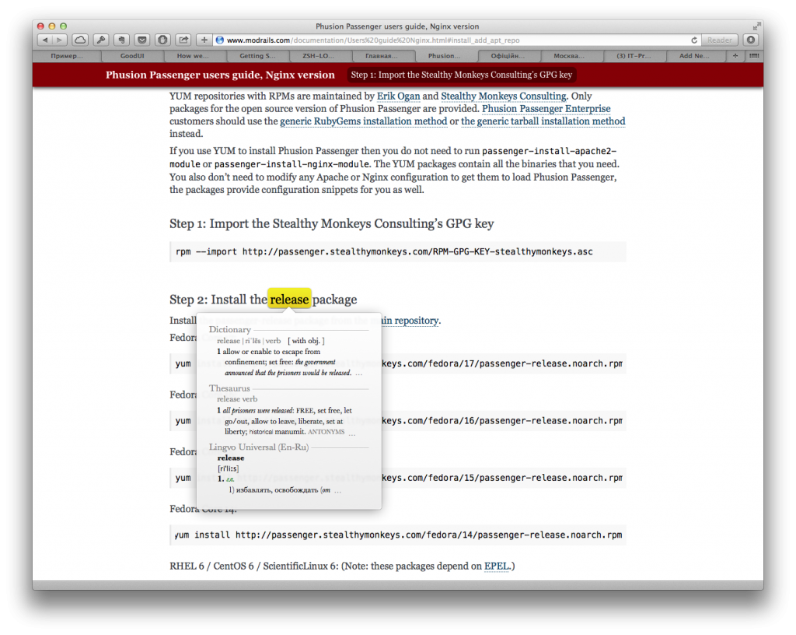Open iCloud Tabs via the cloud icon
This screenshot has width=796, height=635.
pyautogui.click(x=80, y=39)
